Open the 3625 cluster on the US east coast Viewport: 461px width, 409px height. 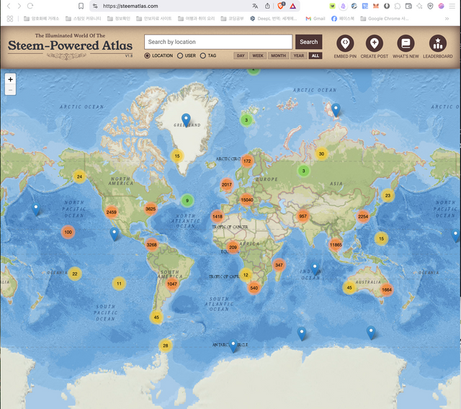[151, 209]
